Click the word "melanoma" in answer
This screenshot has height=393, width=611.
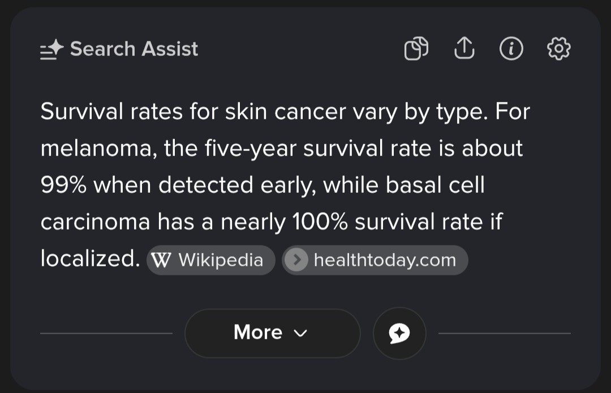(98, 149)
